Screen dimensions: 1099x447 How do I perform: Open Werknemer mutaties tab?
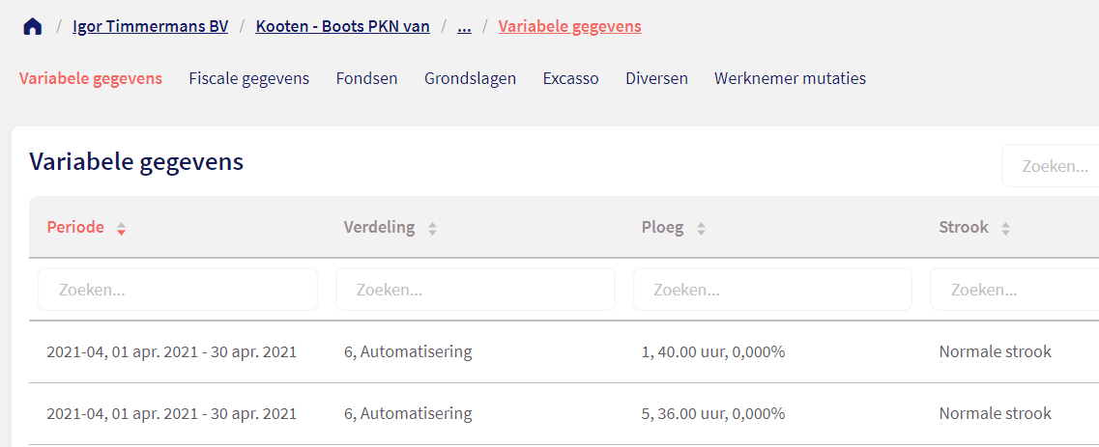(790, 78)
